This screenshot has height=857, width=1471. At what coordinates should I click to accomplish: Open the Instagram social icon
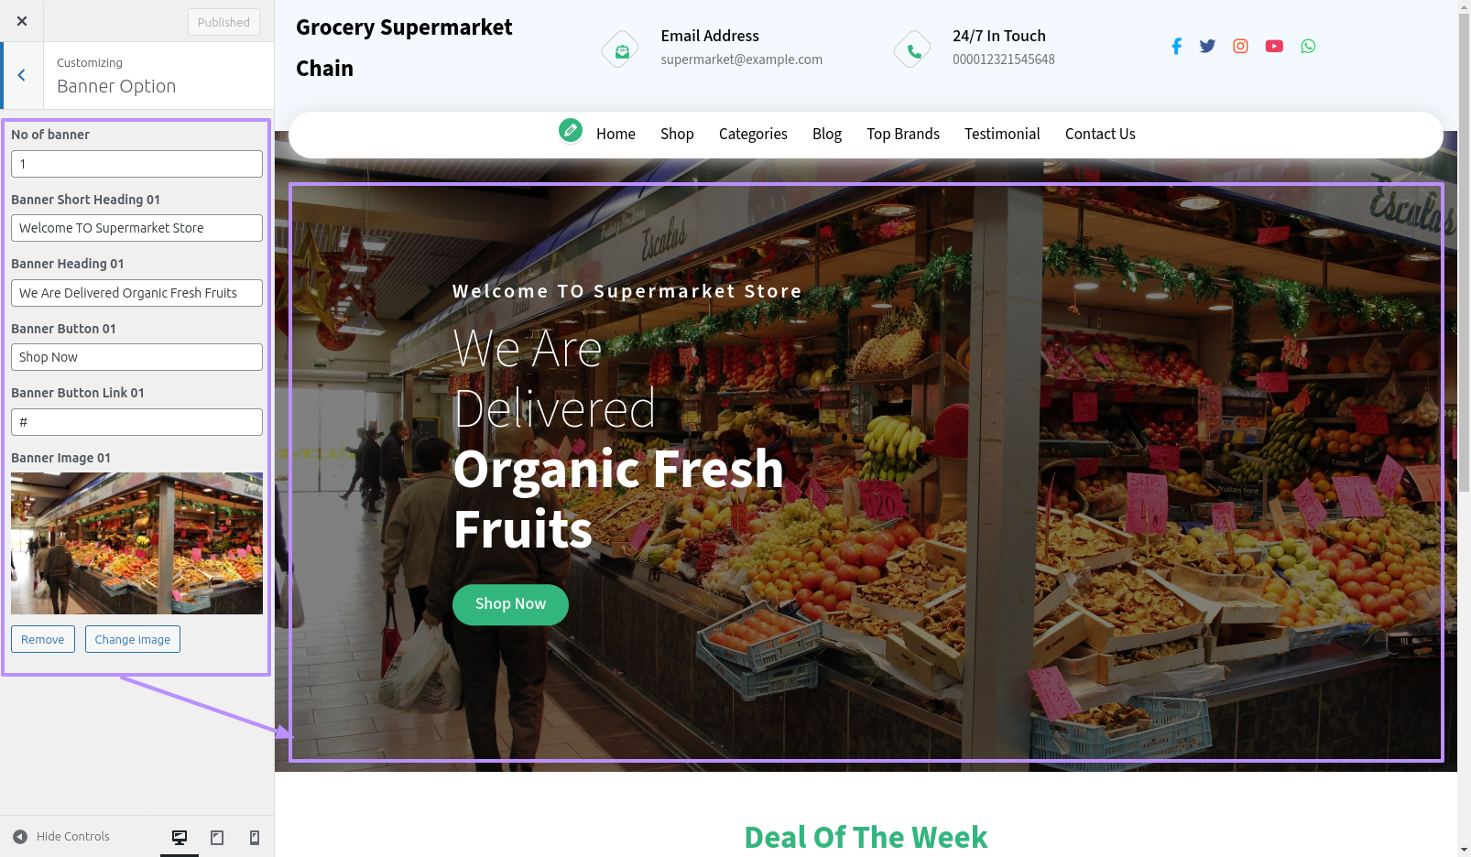pyautogui.click(x=1240, y=46)
